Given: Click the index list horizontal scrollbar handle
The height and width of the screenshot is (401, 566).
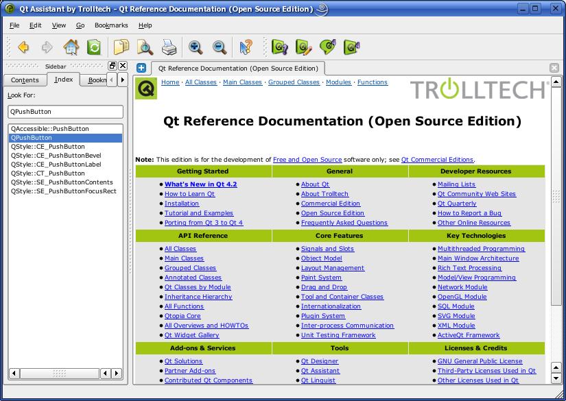Looking at the screenshot, I should 60,373.
